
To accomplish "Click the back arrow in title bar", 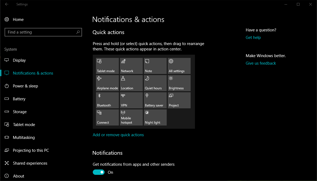I will click(x=7, y=4).
